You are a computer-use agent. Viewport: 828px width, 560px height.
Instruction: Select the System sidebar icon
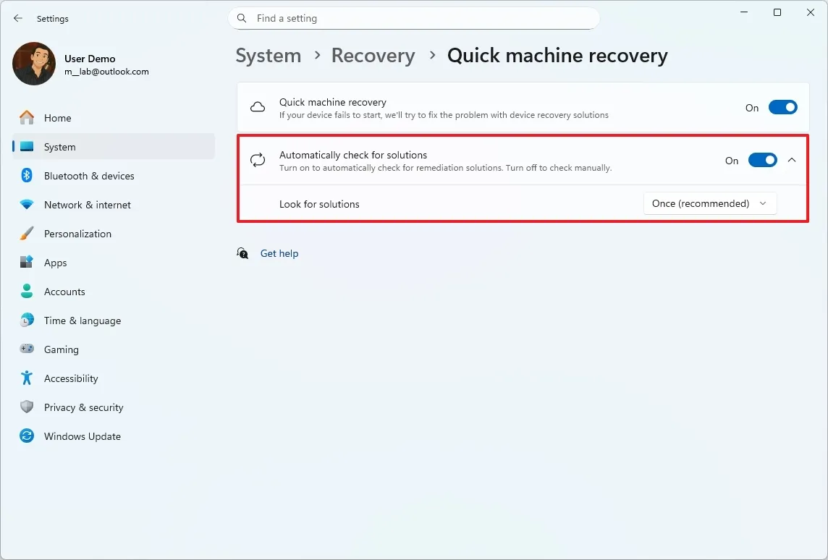tap(26, 147)
